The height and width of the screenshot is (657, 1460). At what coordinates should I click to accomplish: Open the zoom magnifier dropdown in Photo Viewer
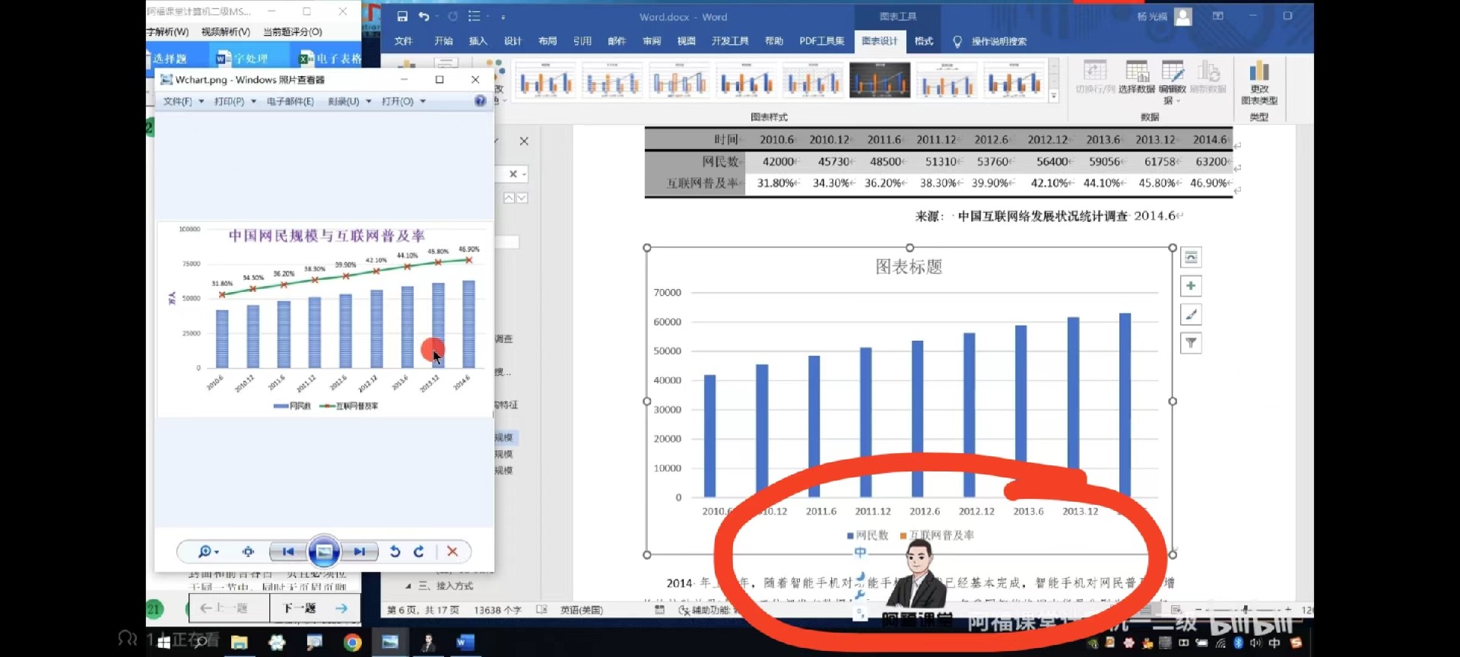(208, 551)
